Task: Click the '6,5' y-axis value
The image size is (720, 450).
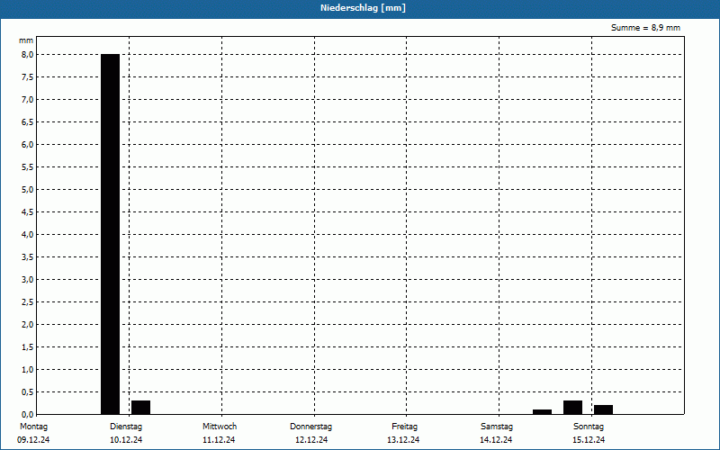Action: pyautogui.click(x=28, y=122)
